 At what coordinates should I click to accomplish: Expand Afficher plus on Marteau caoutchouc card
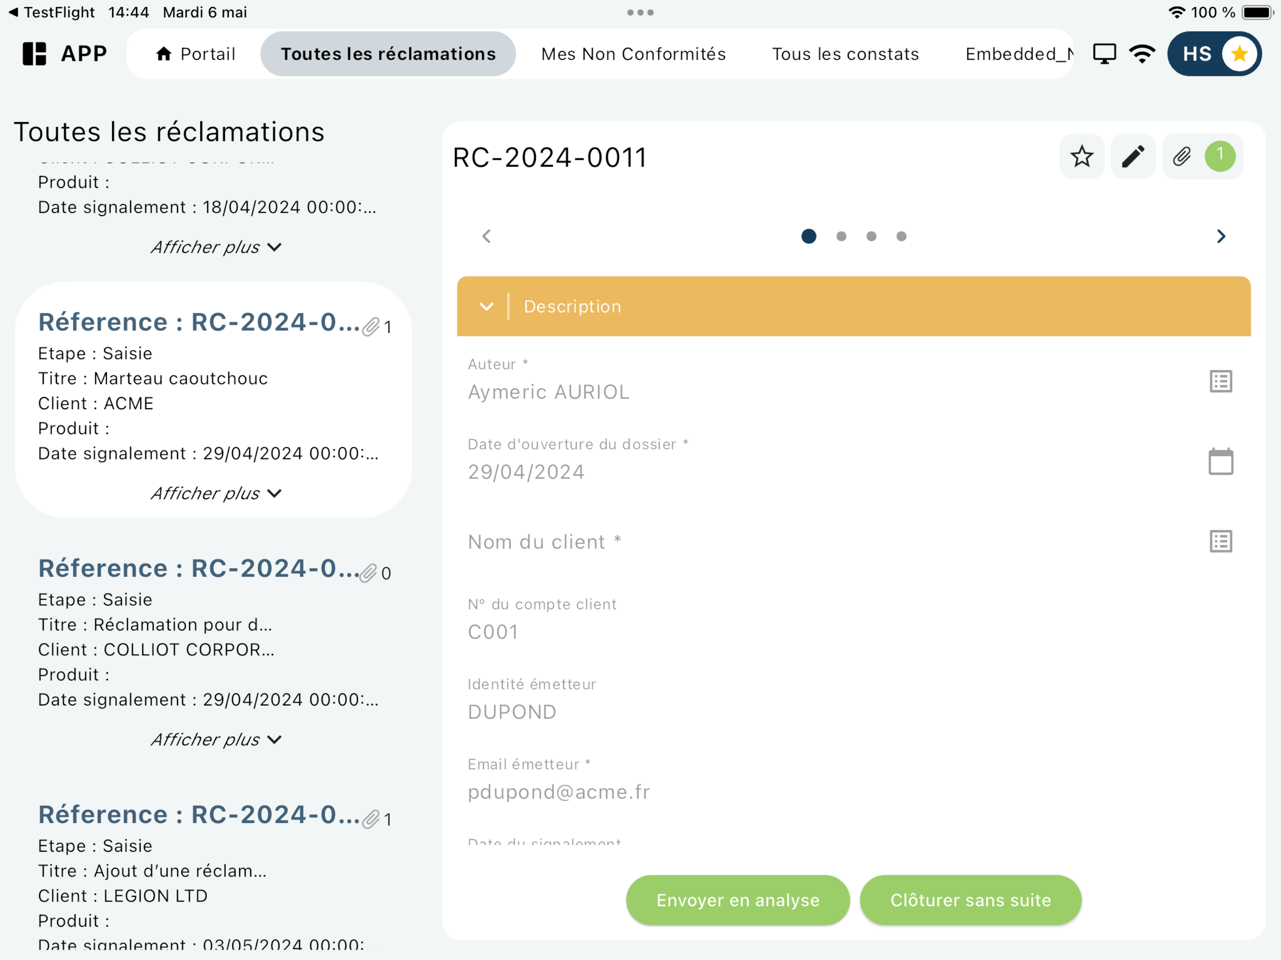coord(216,493)
